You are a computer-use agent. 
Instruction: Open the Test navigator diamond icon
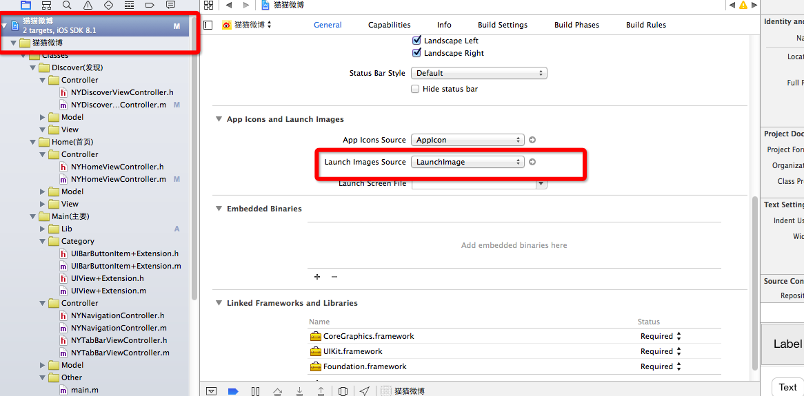click(108, 5)
